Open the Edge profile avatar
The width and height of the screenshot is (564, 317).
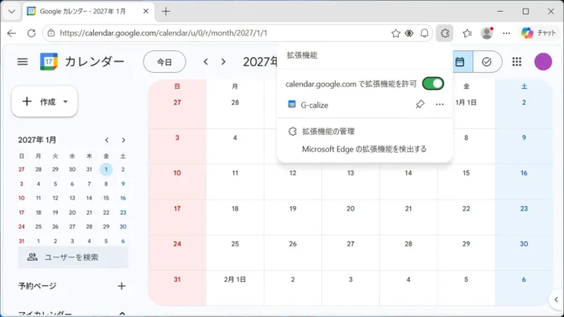(487, 33)
